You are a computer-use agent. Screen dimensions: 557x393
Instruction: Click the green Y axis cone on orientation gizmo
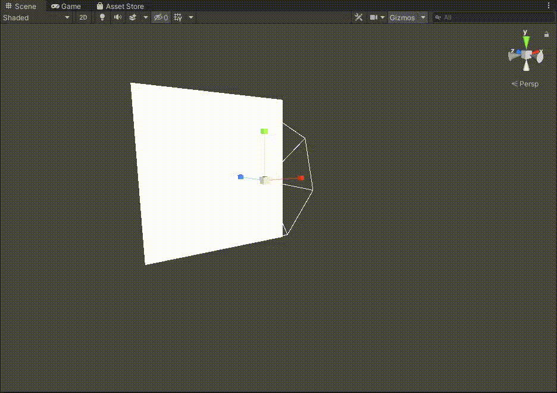tap(526, 42)
